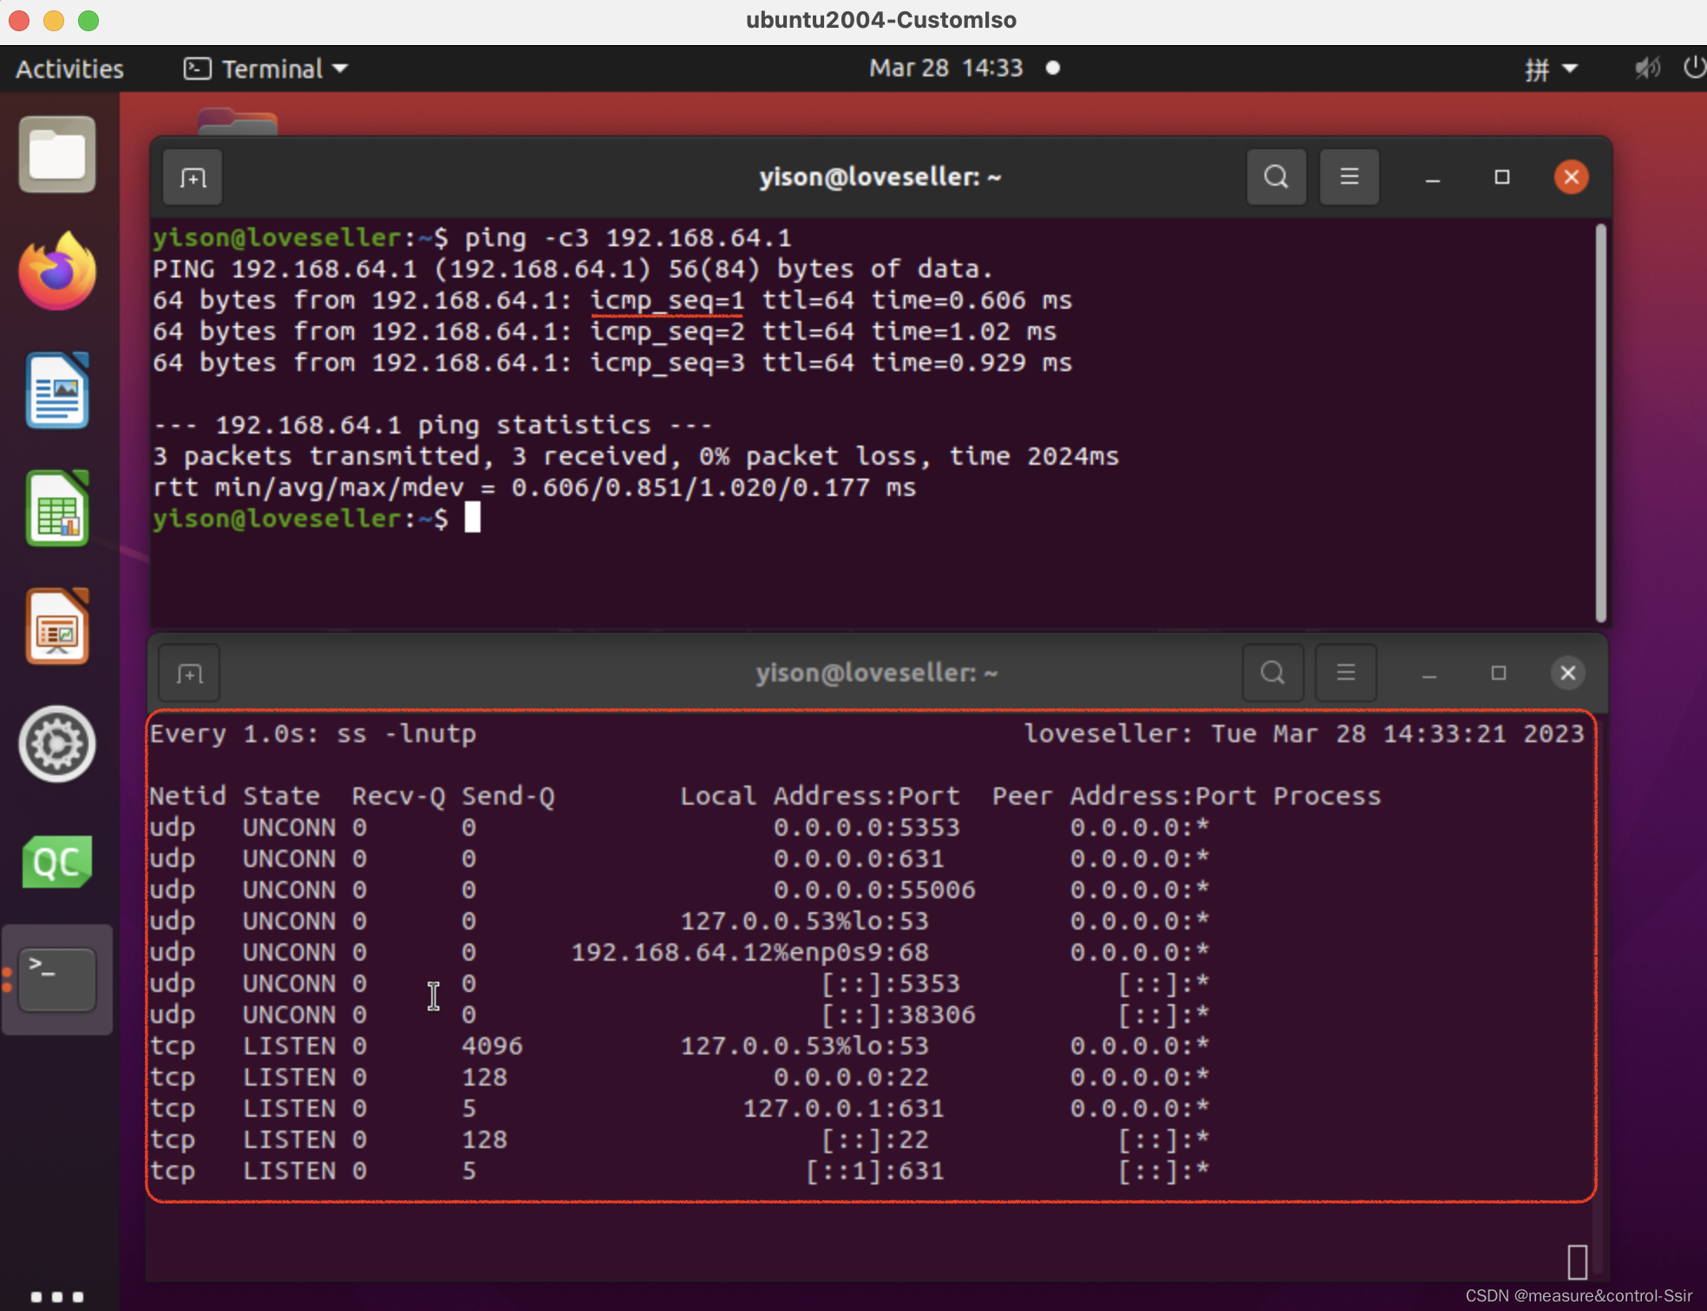This screenshot has width=1707, height=1311.
Task: Click Activities in the top bar
Action: [69, 68]
